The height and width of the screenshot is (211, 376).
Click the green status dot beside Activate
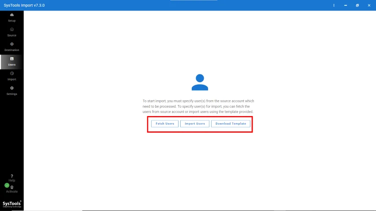coord(7,186)
